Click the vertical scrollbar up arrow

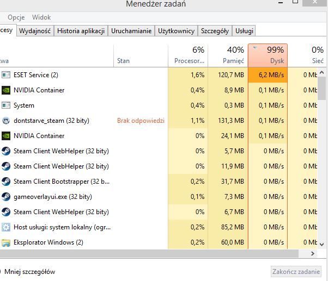[321, 73]
